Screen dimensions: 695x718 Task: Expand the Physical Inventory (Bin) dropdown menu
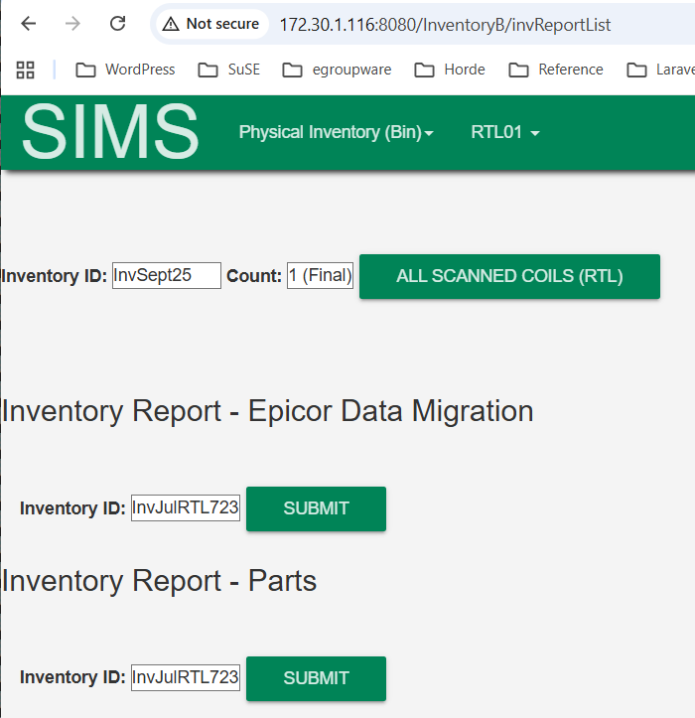[x=336, y=133]
